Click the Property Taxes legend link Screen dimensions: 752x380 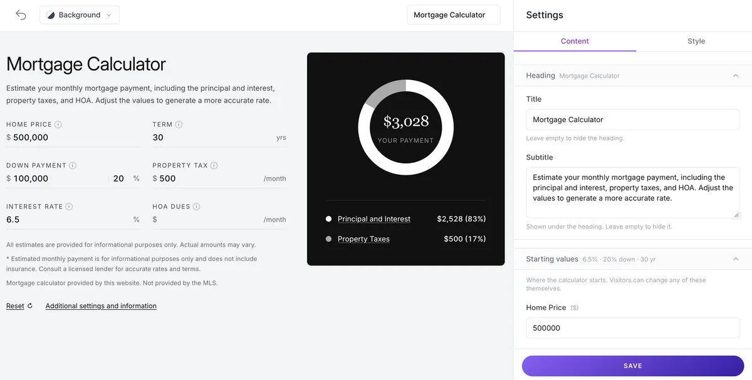(363, 239)
